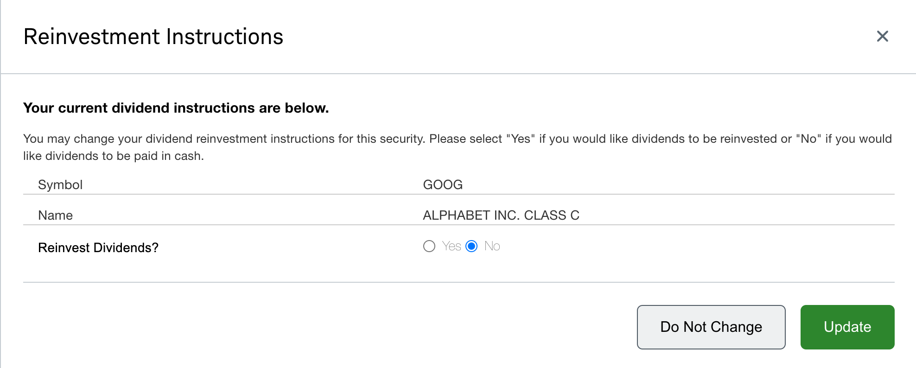The width and height of the screenshot is (916, 368).
Task: Click the green Update button
Action: pos(847,327)
